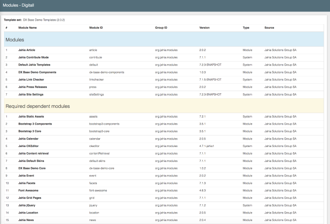Select the Jahia Content retrieval name

pyautogui.click(x=33, y=154)
